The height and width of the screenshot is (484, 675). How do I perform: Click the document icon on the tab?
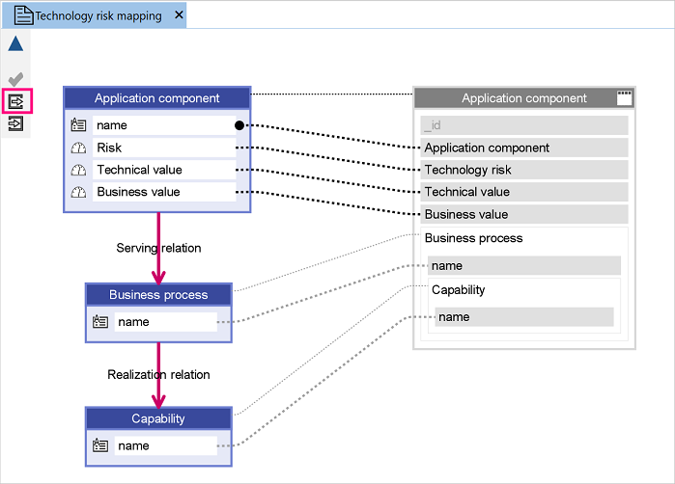pyautogui.click(x=23, y=15)
